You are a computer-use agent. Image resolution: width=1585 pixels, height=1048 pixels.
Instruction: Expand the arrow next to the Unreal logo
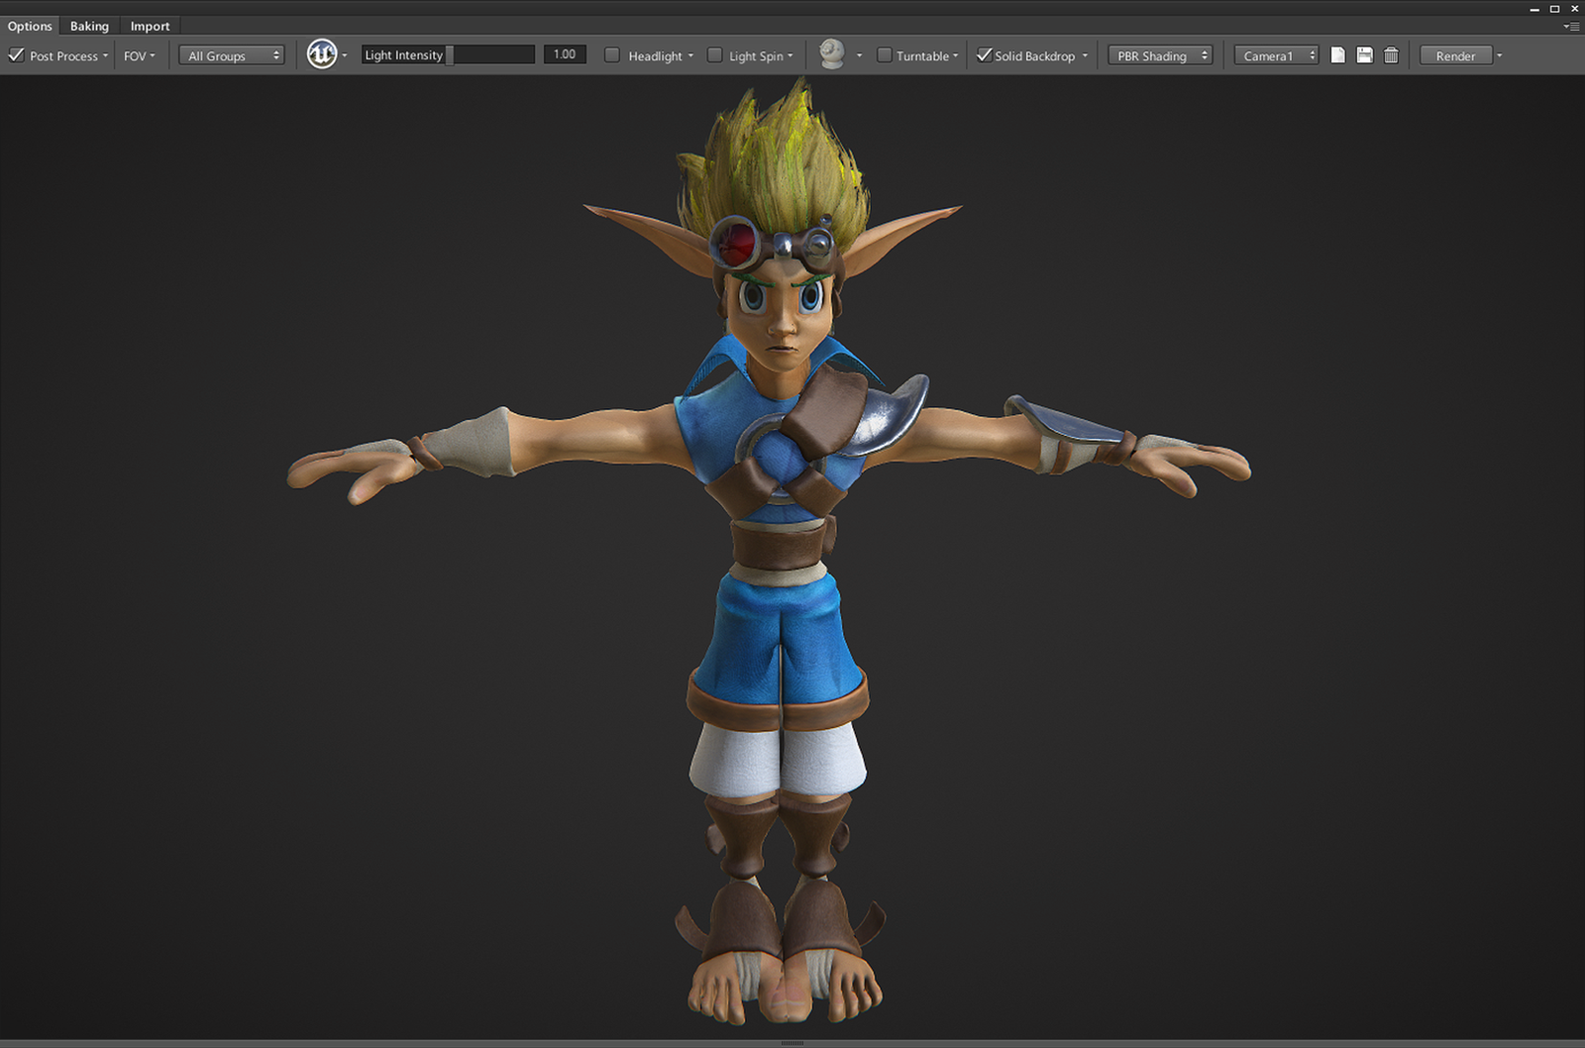[345, 55]
